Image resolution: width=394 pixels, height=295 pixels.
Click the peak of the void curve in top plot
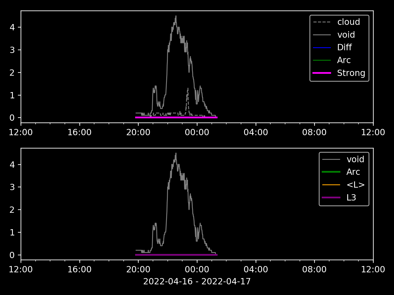176,16
